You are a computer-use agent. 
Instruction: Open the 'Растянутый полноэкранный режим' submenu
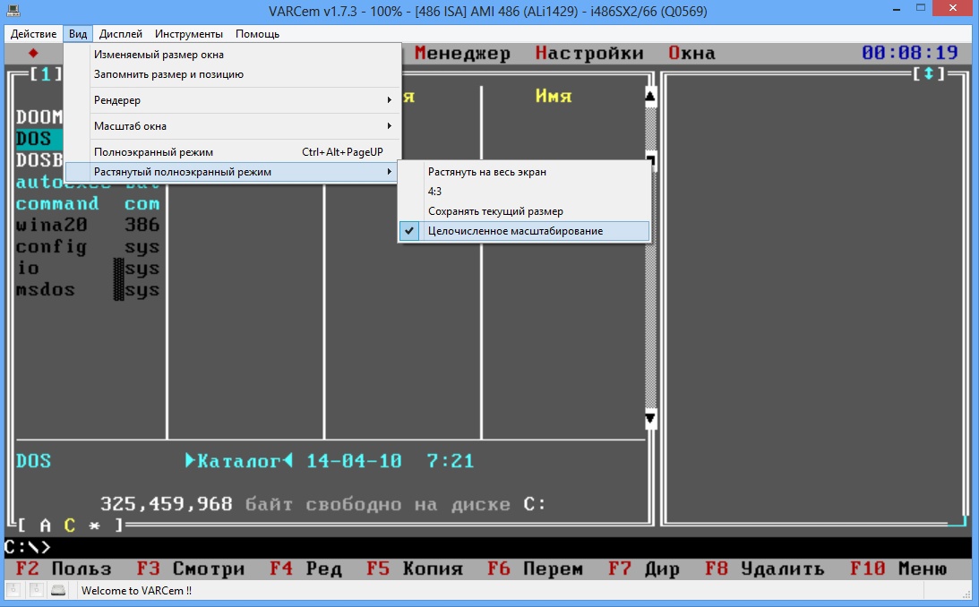pos(179,170)
